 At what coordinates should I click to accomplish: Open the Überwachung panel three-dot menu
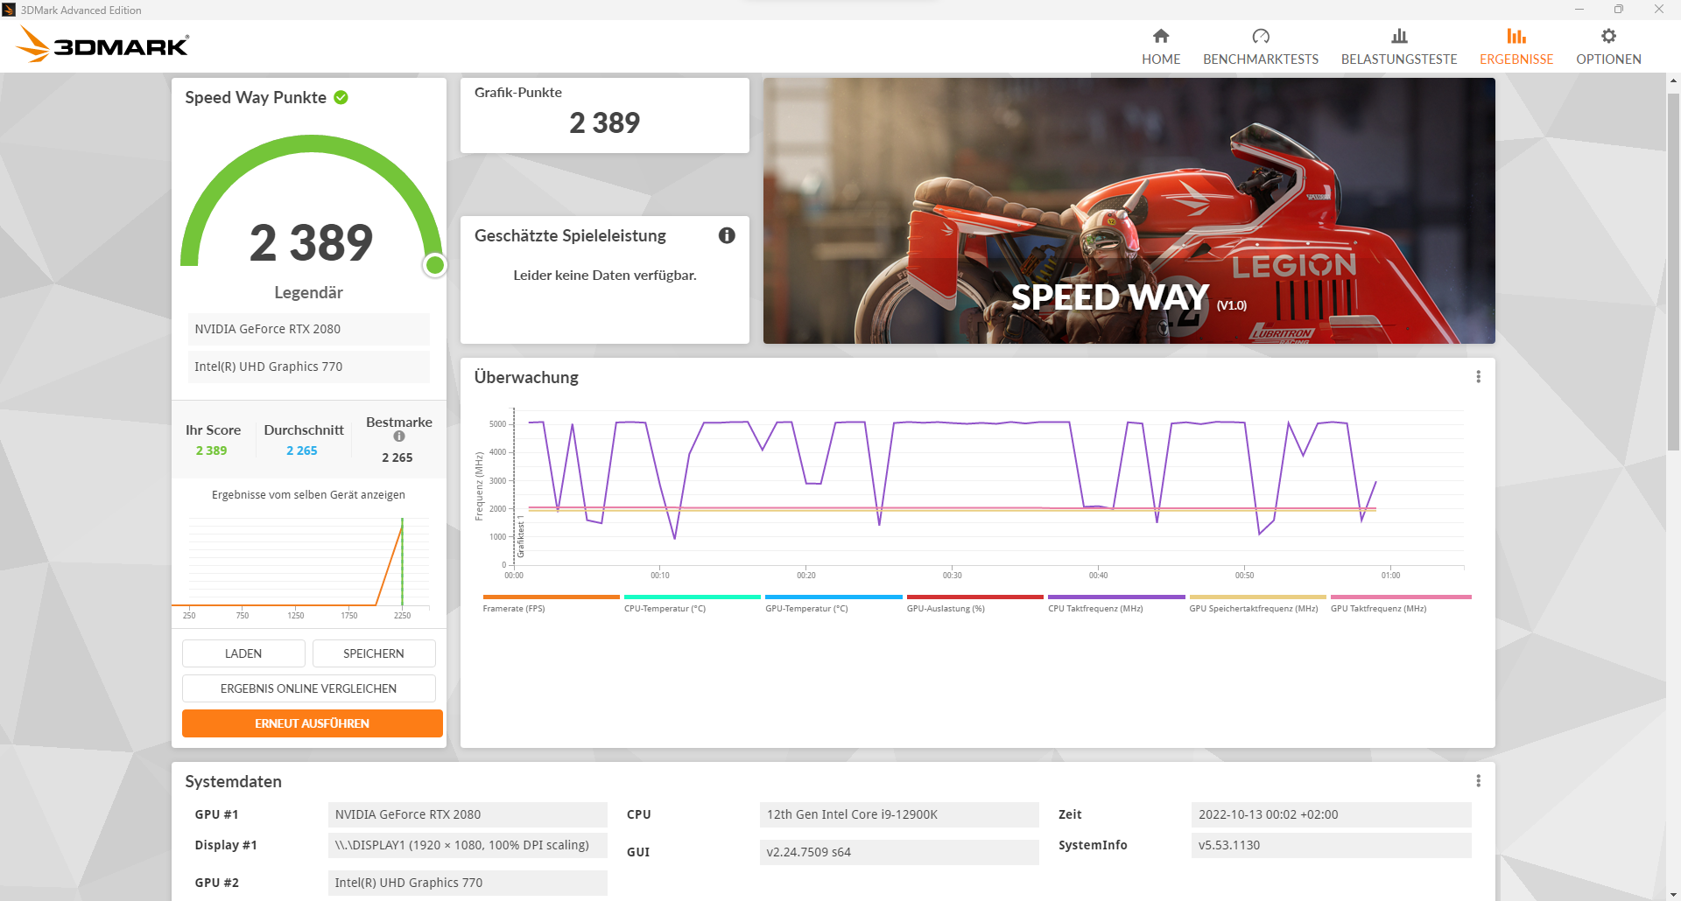[1480, 376]
